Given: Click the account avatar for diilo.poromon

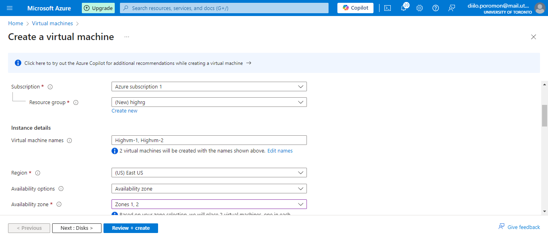Looking at the screenshot, I should (x=540, y=8).
